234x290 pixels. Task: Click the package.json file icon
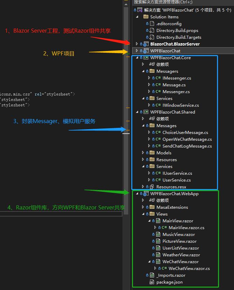point(152,282)
